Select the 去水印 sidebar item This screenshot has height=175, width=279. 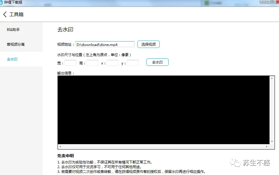click(12, 59)
